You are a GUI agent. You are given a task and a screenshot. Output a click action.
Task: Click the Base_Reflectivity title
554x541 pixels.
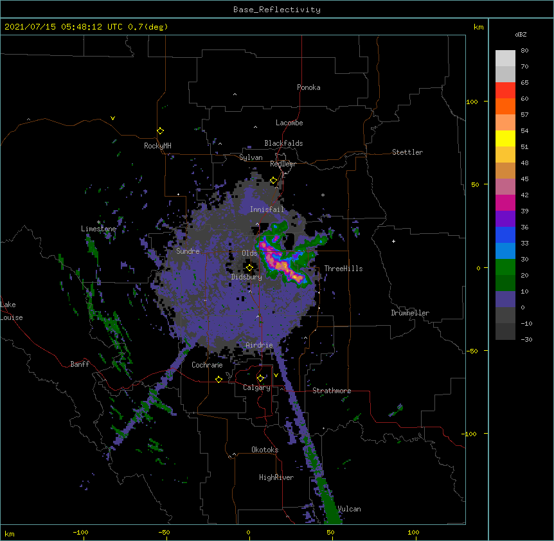pyautogui.click(x=277, y=10)
